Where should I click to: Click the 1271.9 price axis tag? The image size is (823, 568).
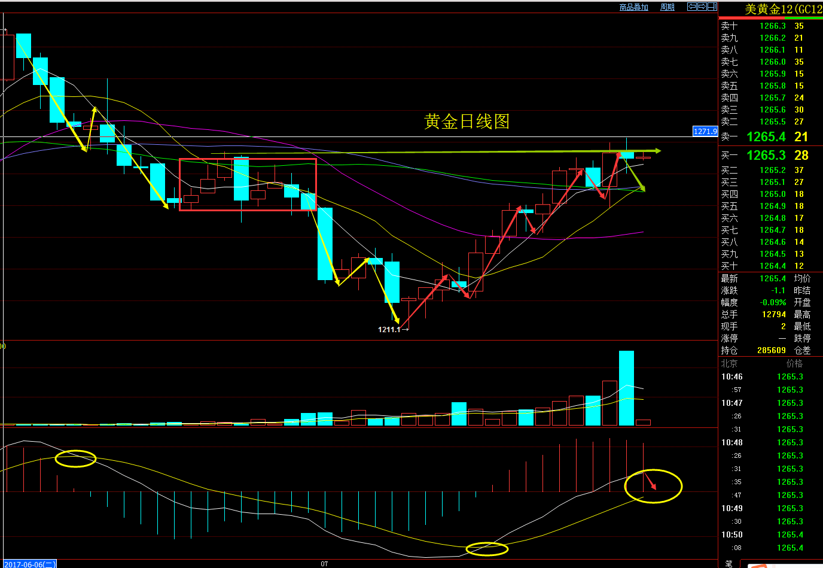(x=705, y=131)
